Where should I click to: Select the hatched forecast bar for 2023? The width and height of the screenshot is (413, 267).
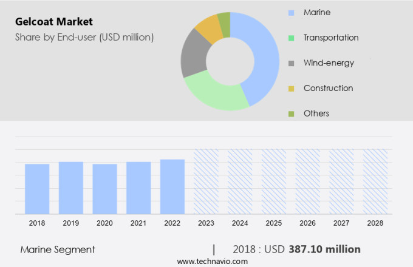(x=206, y=181)
